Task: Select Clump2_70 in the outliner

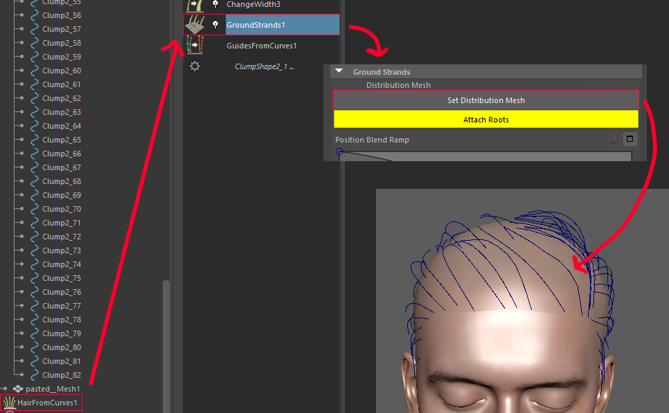Action: tap(61, 209)
